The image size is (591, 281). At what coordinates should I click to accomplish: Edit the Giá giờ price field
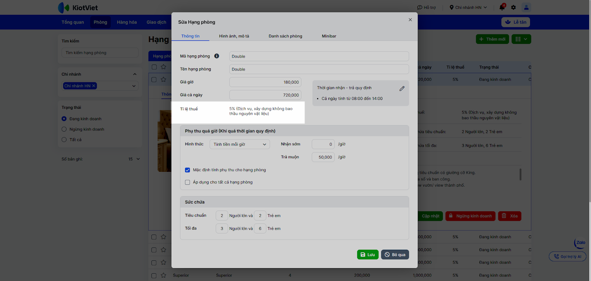(x=265, y=82)
